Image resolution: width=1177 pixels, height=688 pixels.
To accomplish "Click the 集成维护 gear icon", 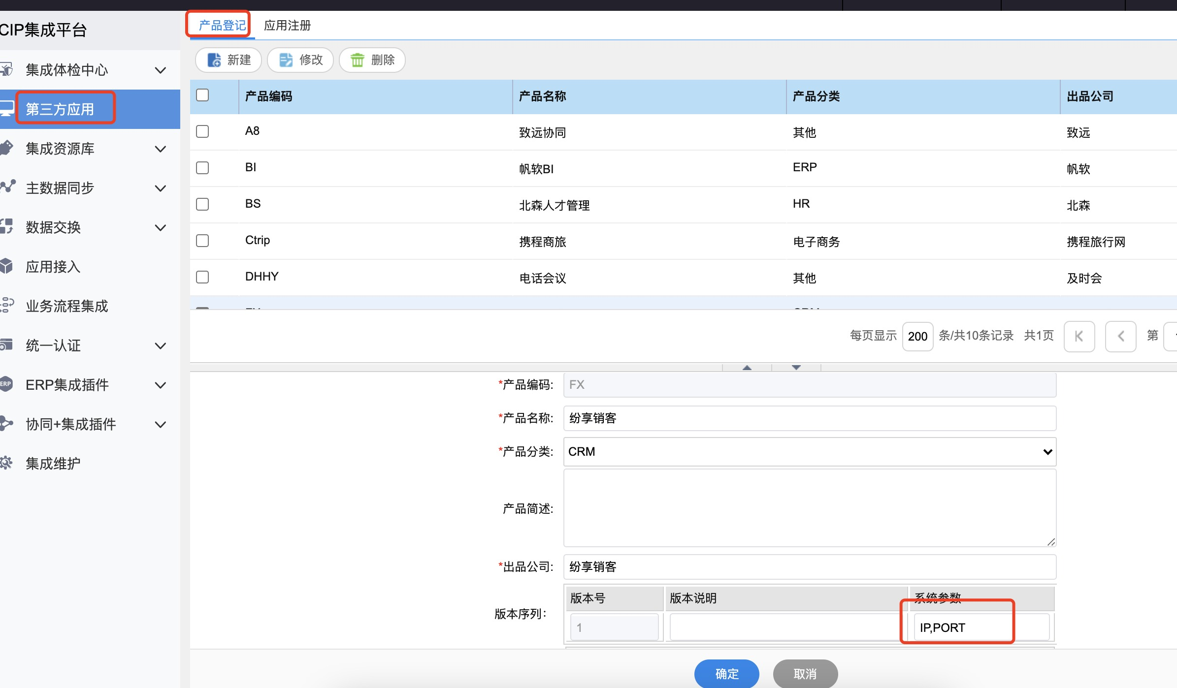I will [6, 463].
